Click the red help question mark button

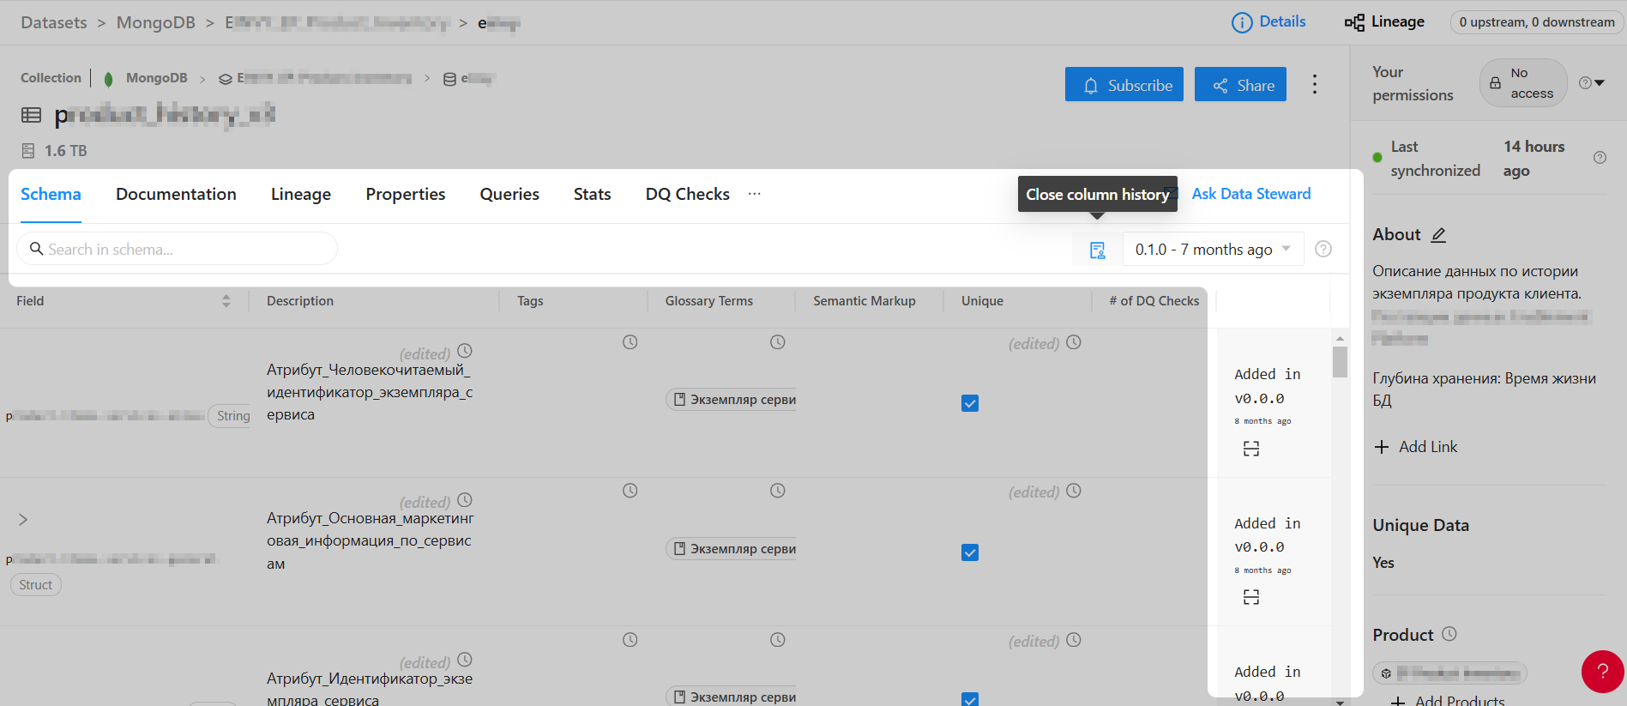[1601, 672]
